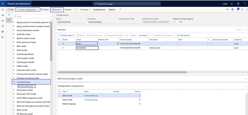Show the attachments badge icon
This screenshot has width=248, height=115.
(238, 10)
